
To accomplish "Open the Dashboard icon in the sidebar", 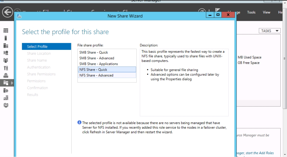I will 5,31.
